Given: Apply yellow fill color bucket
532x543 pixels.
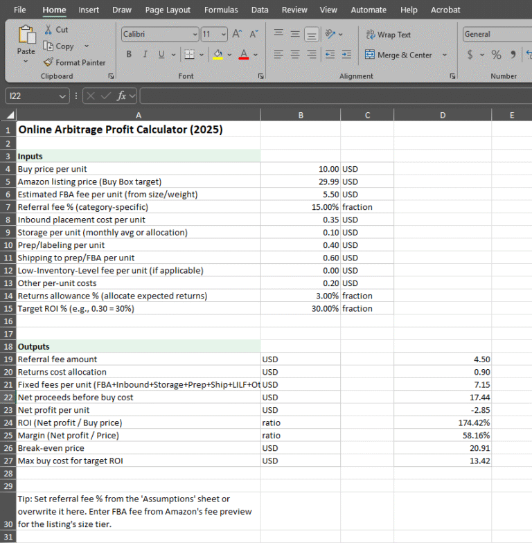Looking at the screenshot, I should (218, 54).
